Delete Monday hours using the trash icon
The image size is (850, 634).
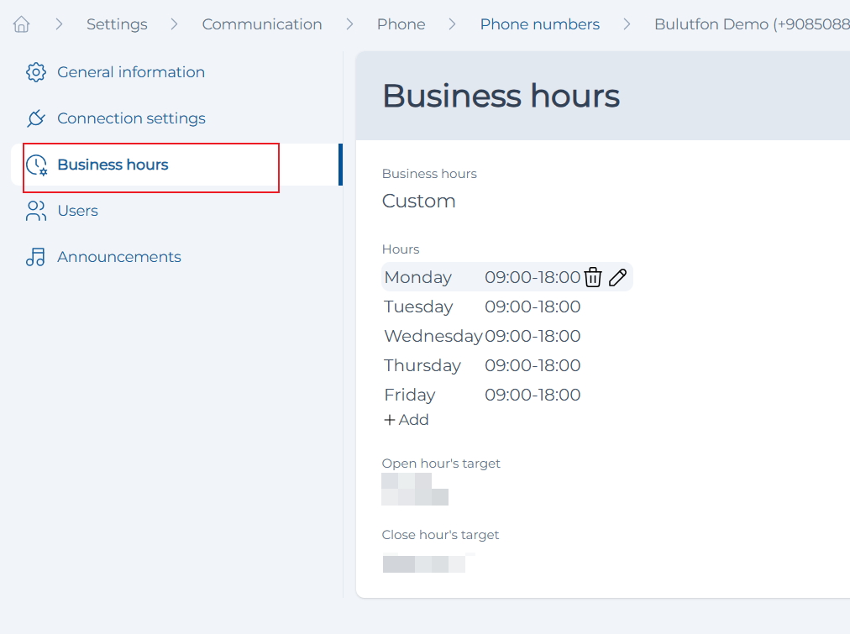tap(593, 276)
